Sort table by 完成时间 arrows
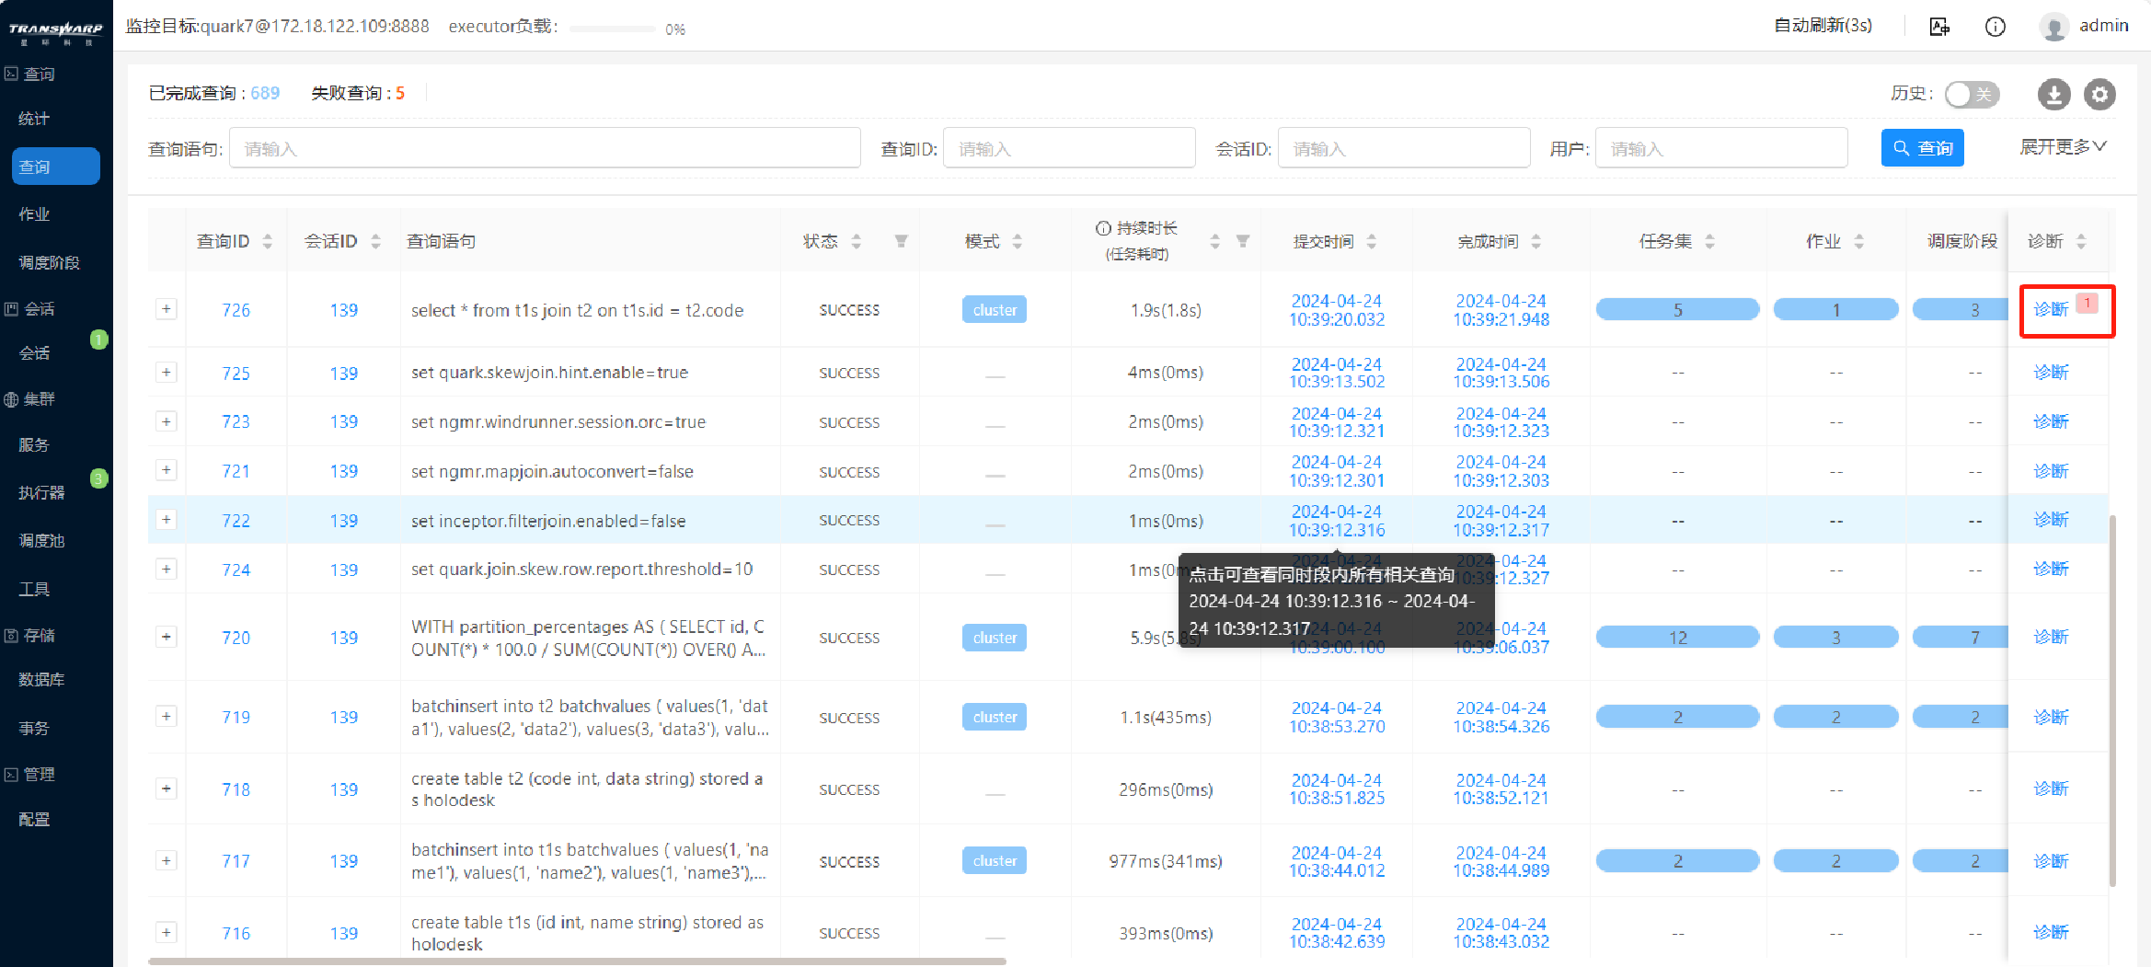The width and height of the screenshot is (2151, 967). tap(1536, 241)
